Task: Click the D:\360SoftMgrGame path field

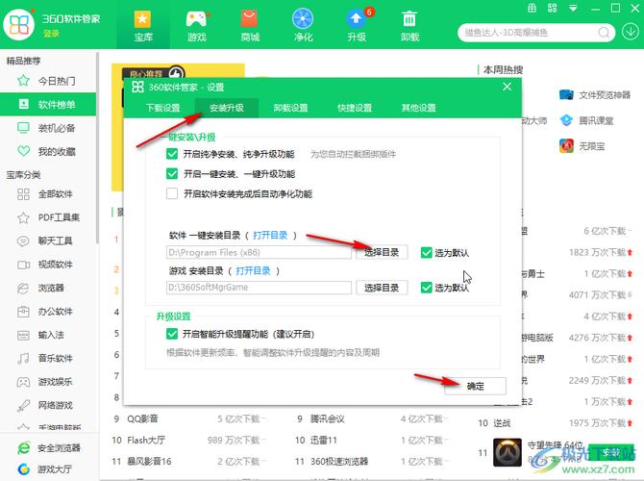Action: coord(259,288)
